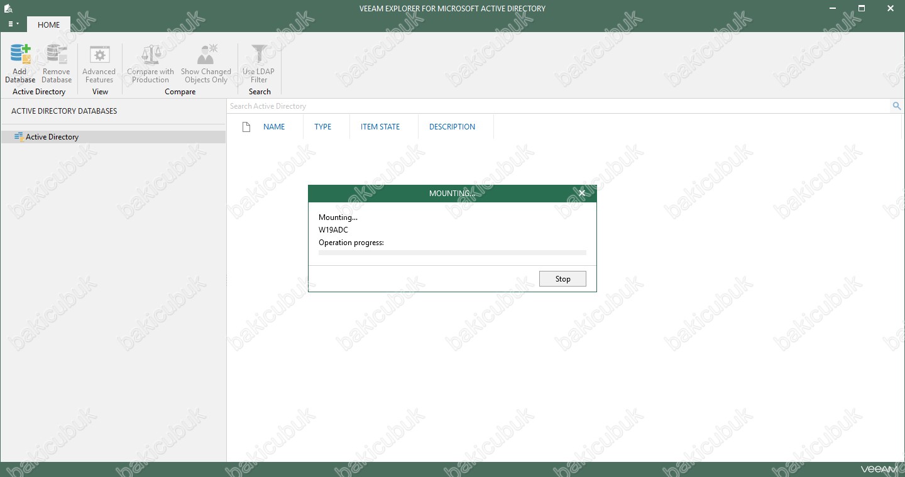Select the Active Directory tree node
Viewport: 905px width, 477px height.
[x=113, y=136]
